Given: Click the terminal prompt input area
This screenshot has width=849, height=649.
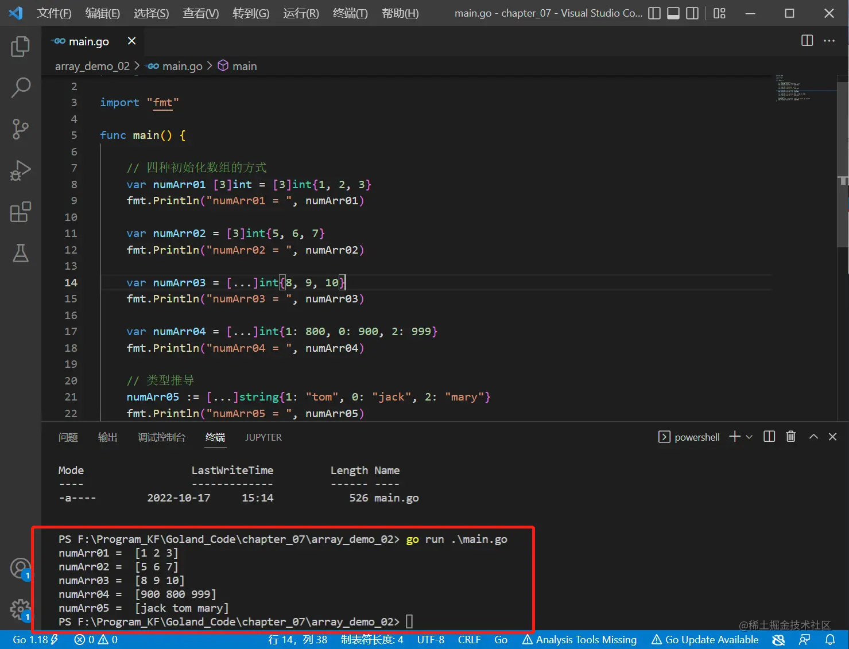Looking at the screenshot, I should point(409,621).
